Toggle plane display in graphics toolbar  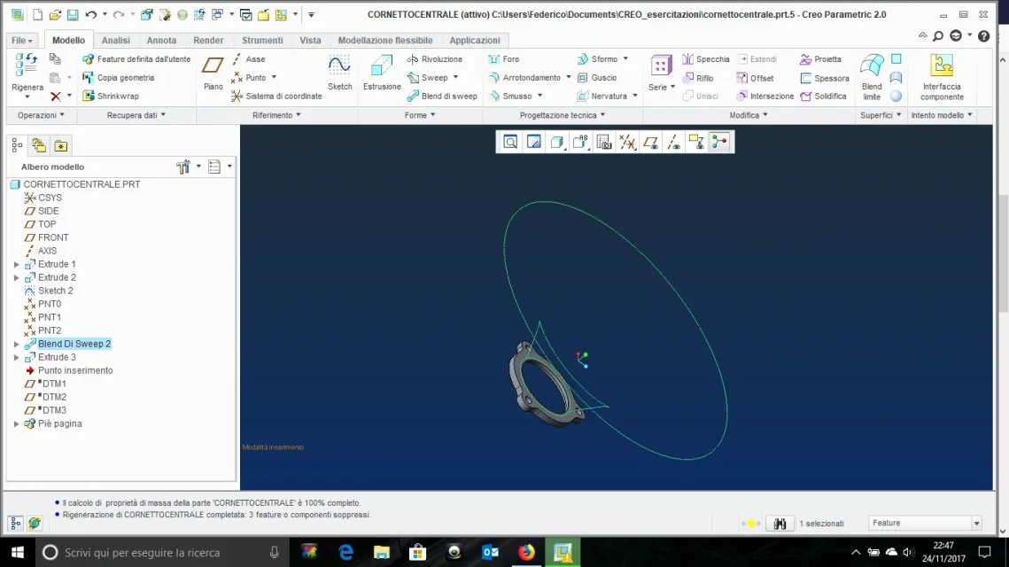click(x=650, y=143)
